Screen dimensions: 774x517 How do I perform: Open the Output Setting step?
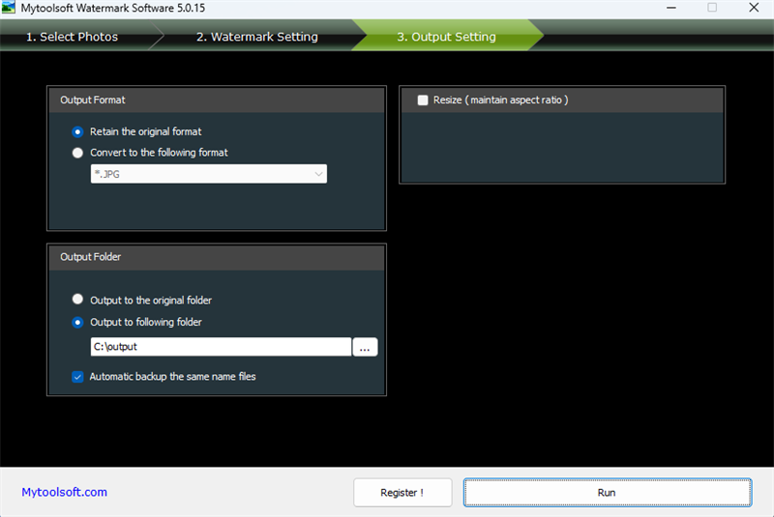point(446,37)
